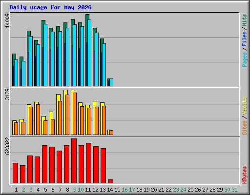The height and width of the screenshot is (195, 250).
Task: Click day label 22 on the x-axis
Action: tap(168, 190)
